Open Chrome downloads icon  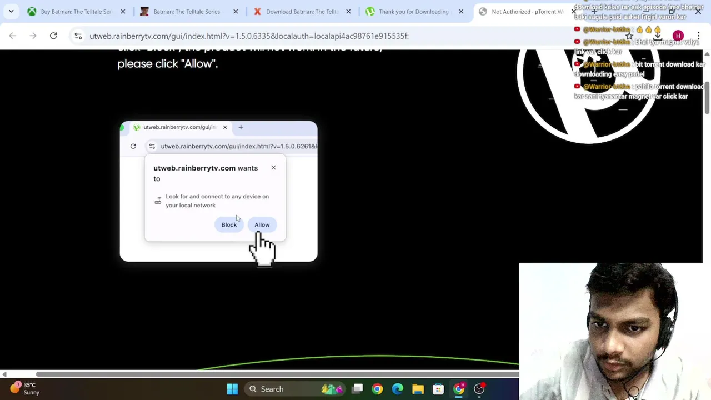[x=658, y=36]
